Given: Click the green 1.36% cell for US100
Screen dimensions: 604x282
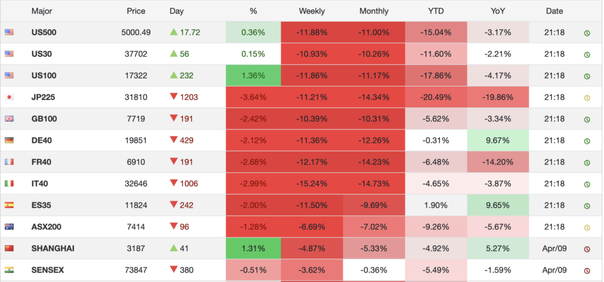Looking at the screenshot, I should (x=253, y=76).
